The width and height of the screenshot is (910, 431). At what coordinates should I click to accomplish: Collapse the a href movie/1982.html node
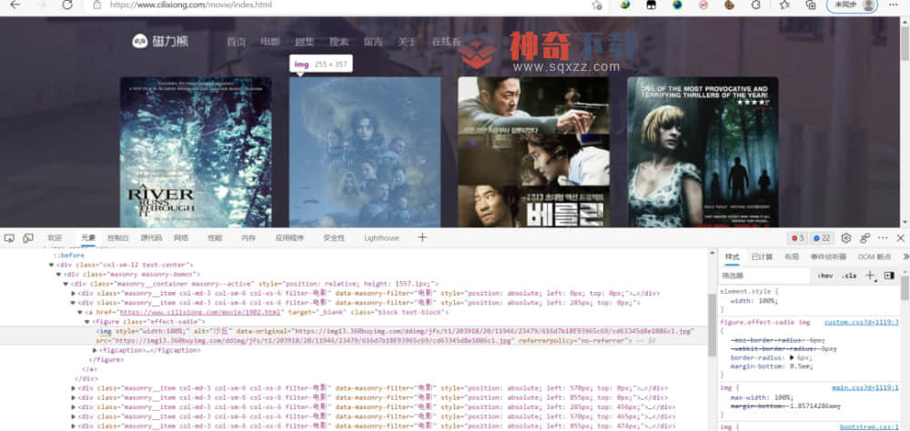click(80, 312)
